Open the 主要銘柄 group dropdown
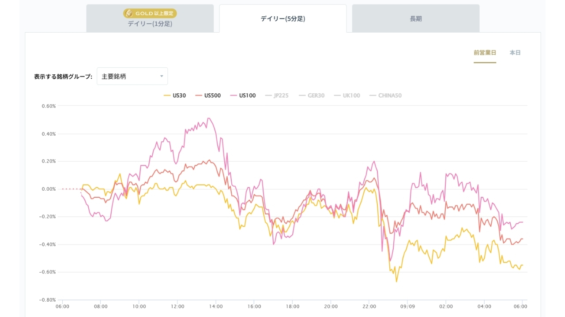 pyautogui.click(x=132, y=76)
